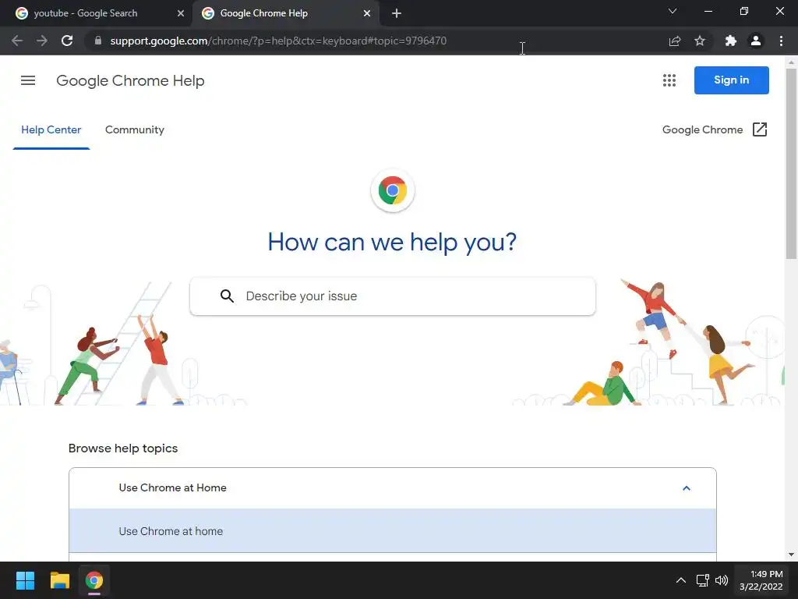Viewport: 798px width, 599px height.
Task: Open the Chrome profile icon
Action: coord(756,41)
